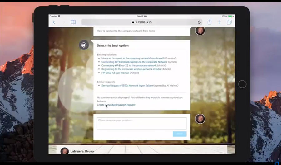Viewport: 281px width, 165px height.
Task: Go back using Safari's back arrow
Action: [54, 22]
